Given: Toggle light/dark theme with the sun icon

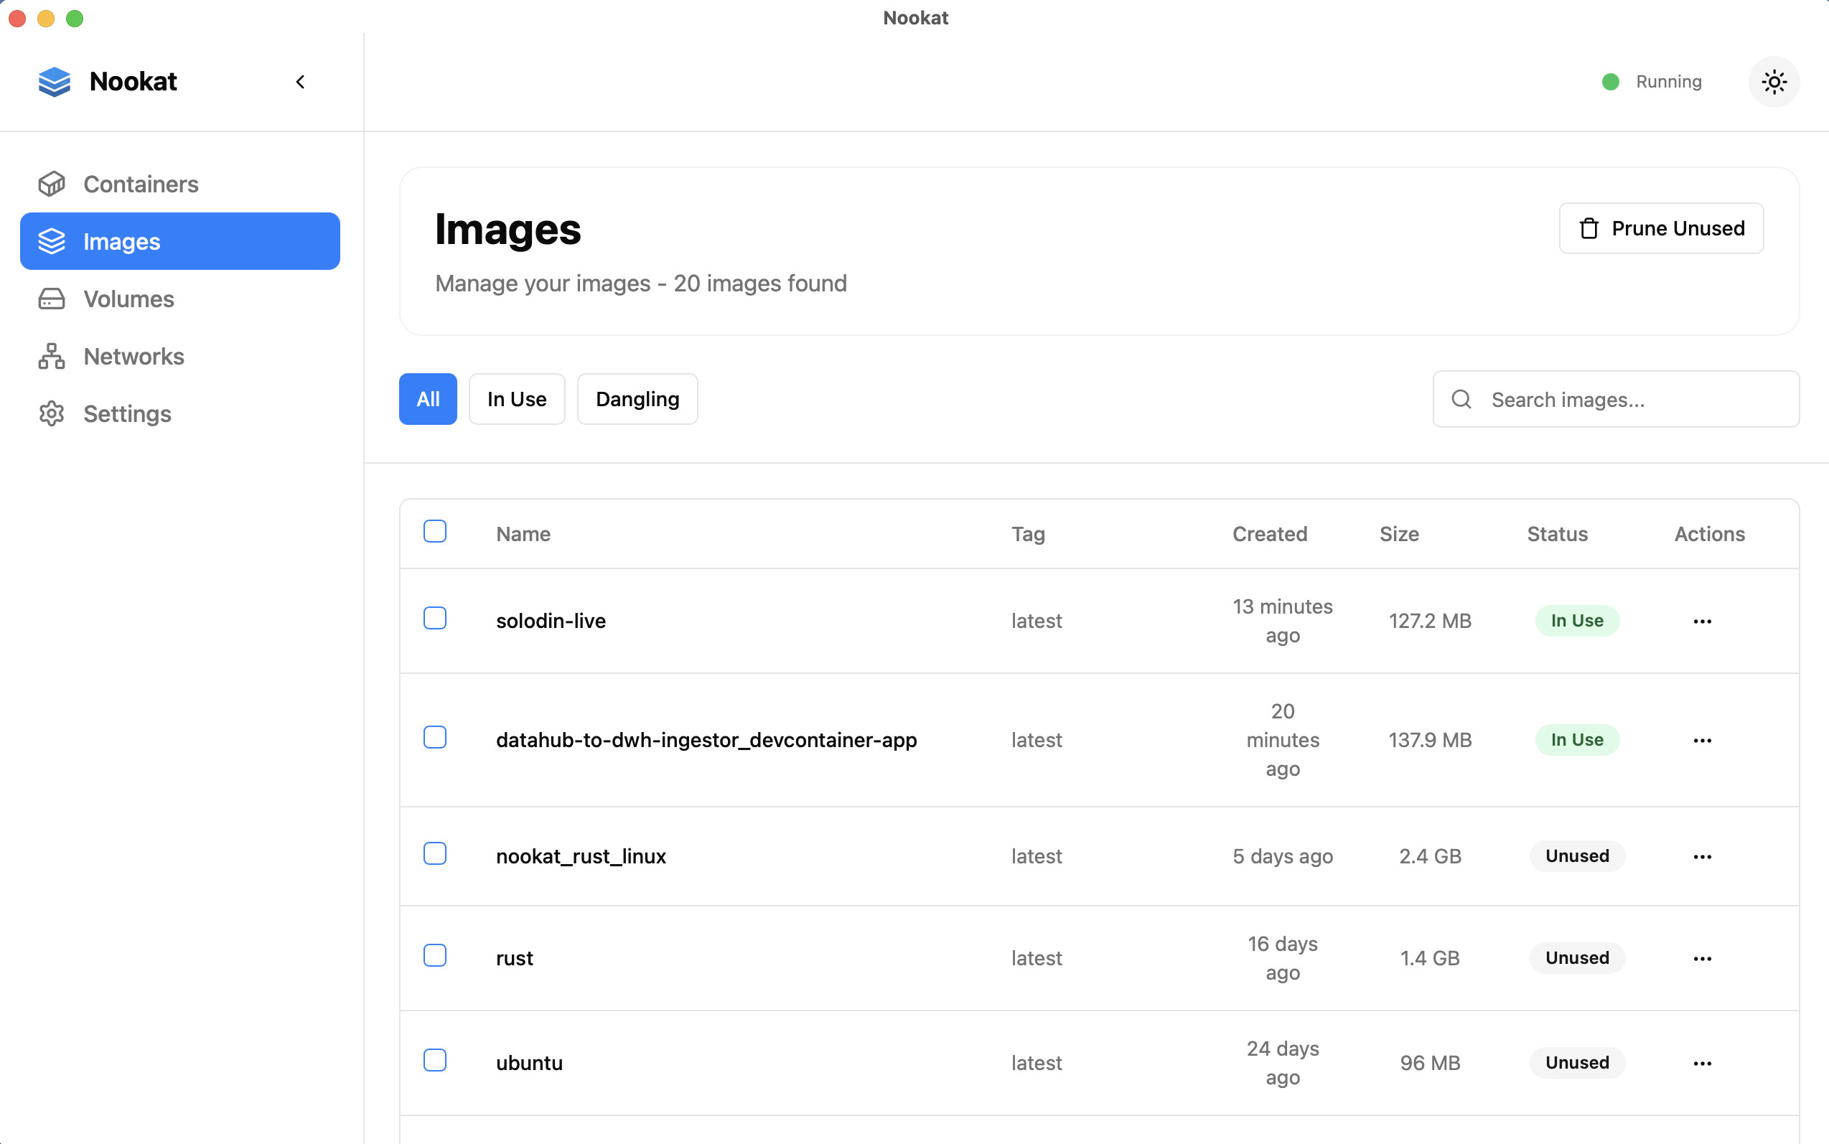Looking at the screenshot, I should [x=1773, y=82].
